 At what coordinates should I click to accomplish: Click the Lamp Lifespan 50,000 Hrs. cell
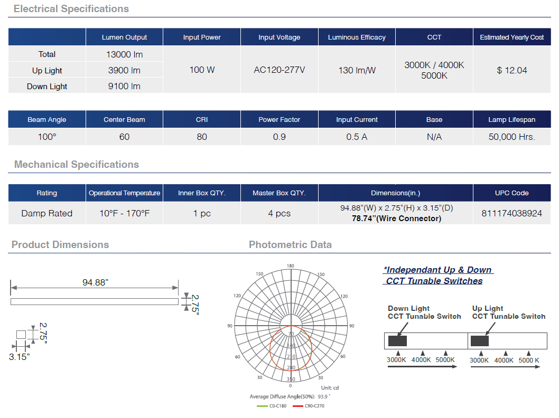coord(511,137)
